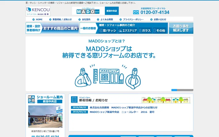
Task: Select the active blue slide indicator
Action: pyautogui.click(x=174, y=90)
